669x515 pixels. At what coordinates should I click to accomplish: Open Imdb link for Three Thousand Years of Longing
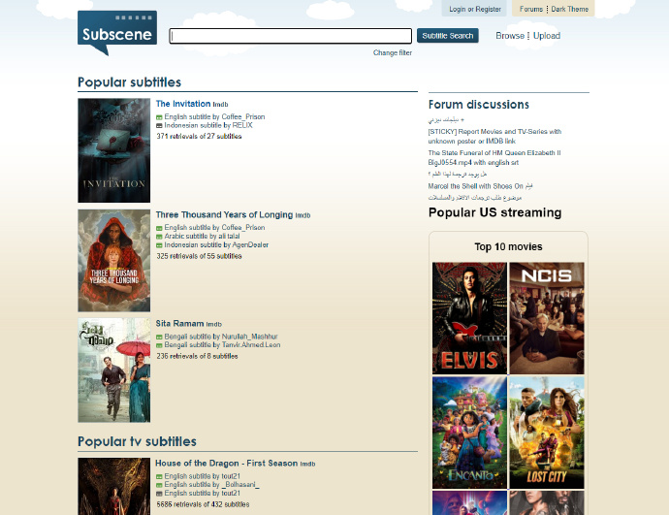pyautogui.click(x=303, y=215)
